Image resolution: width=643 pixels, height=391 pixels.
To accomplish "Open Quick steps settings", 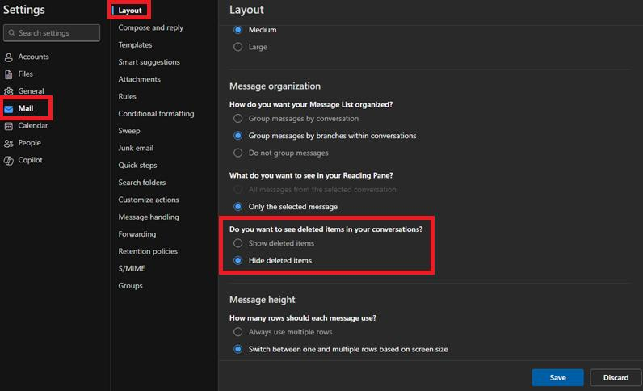I will [x=138, y=166].
